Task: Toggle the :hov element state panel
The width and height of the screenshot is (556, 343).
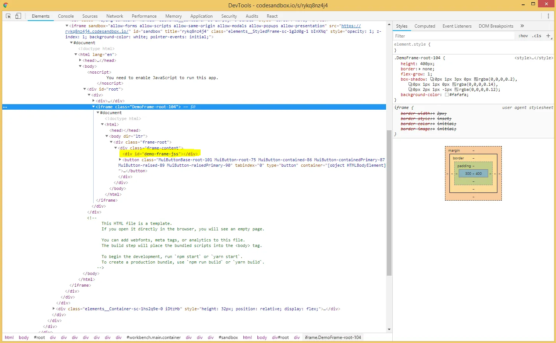Action: point(523,36)
